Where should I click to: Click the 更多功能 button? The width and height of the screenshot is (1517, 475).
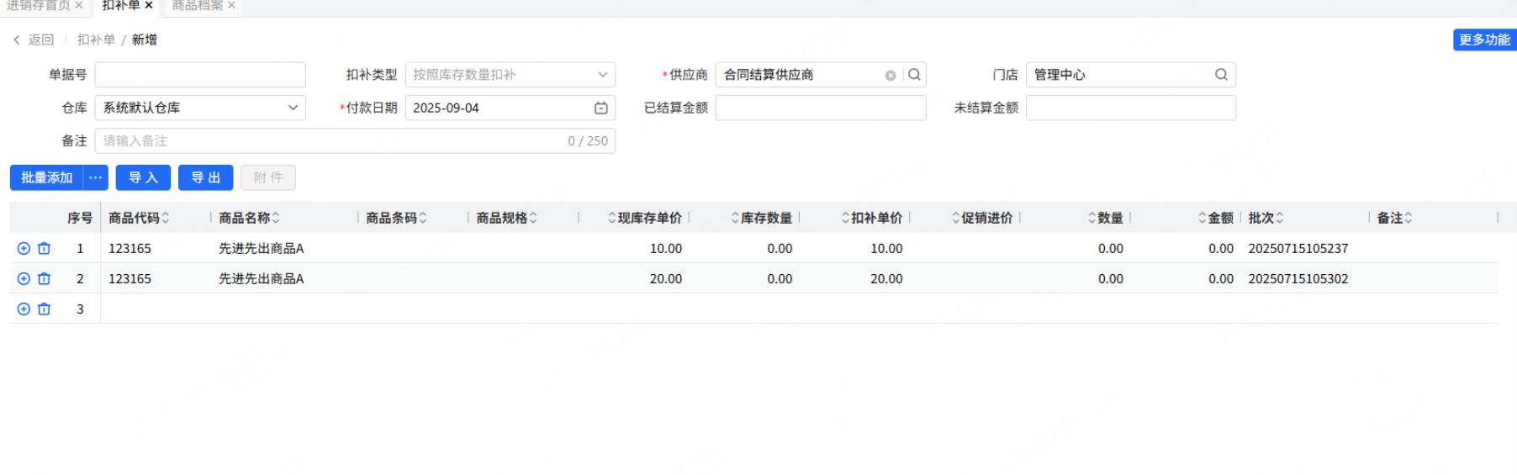tap(1484, 40)
